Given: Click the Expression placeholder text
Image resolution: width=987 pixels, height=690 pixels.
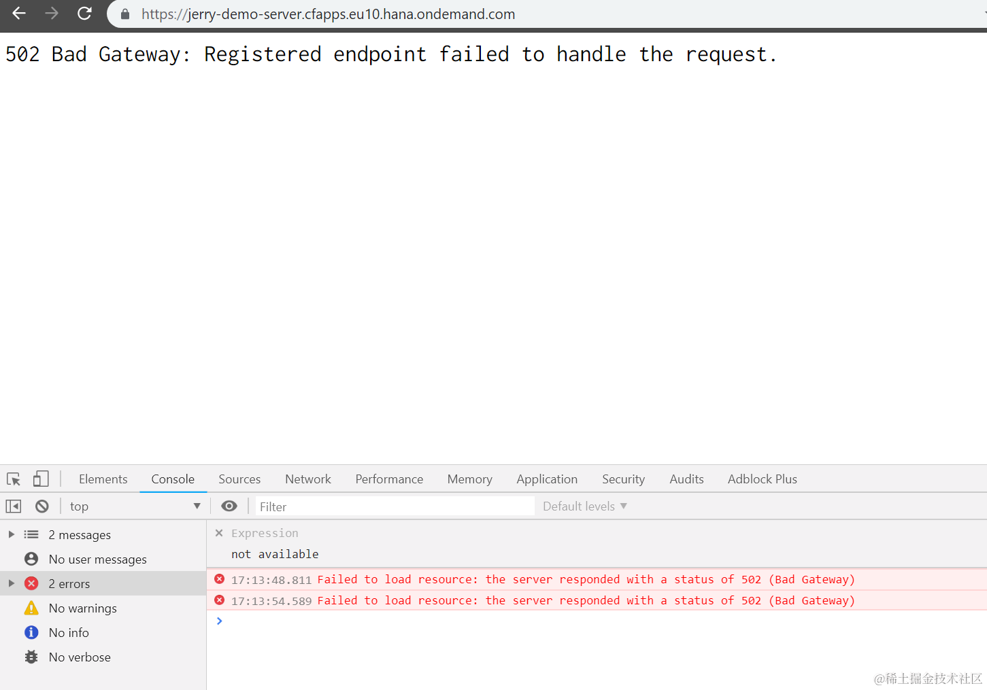Looking at the screenshot, I should (x=265, y=533).
